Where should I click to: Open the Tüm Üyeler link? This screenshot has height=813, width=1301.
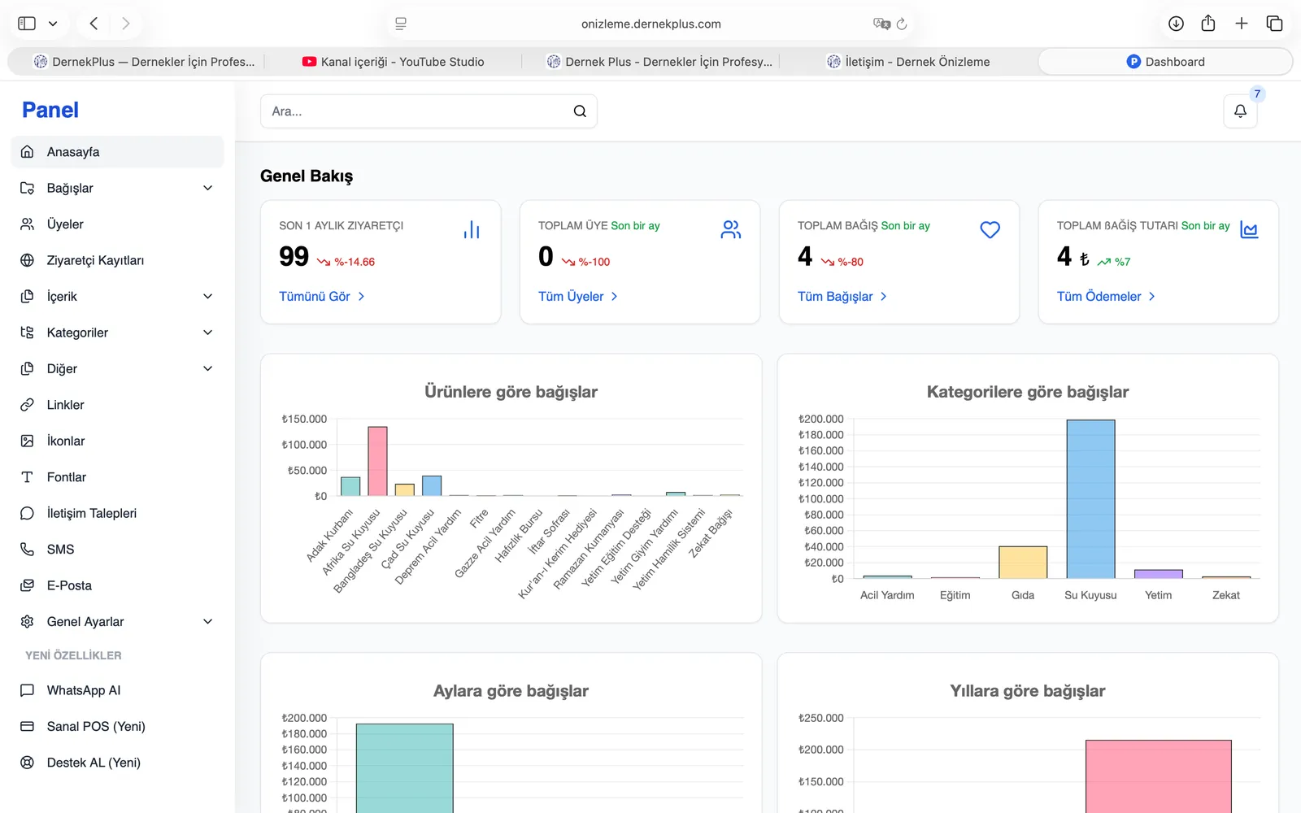578,297
